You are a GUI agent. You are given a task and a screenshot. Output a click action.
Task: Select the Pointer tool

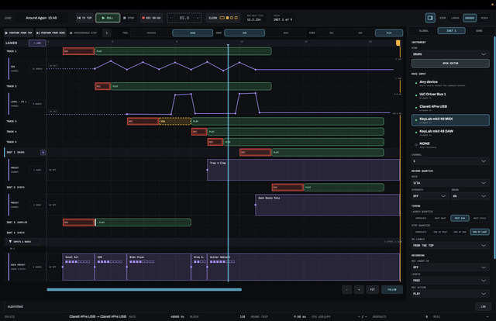point(151,33)
